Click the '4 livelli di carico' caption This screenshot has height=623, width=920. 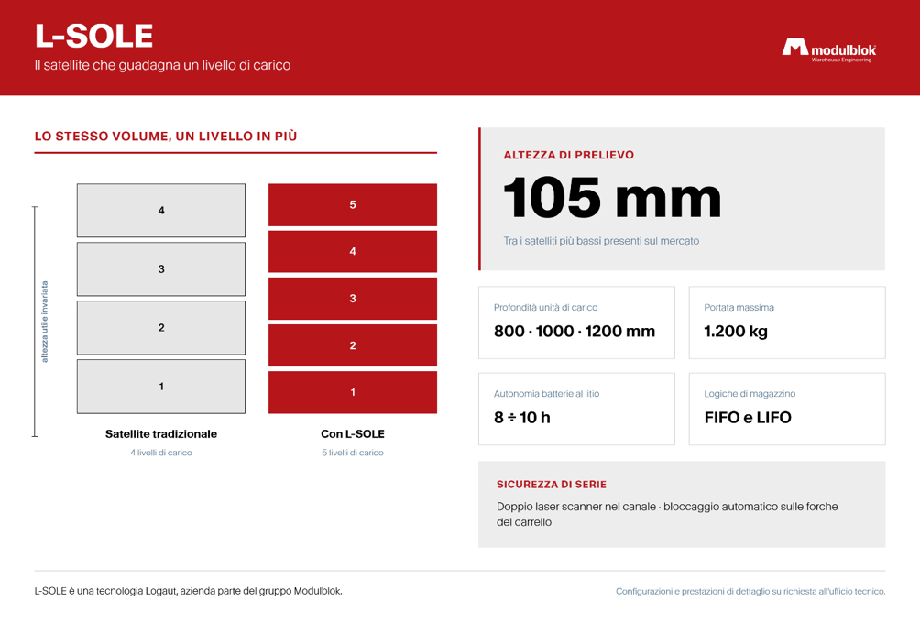pos(161,453)
